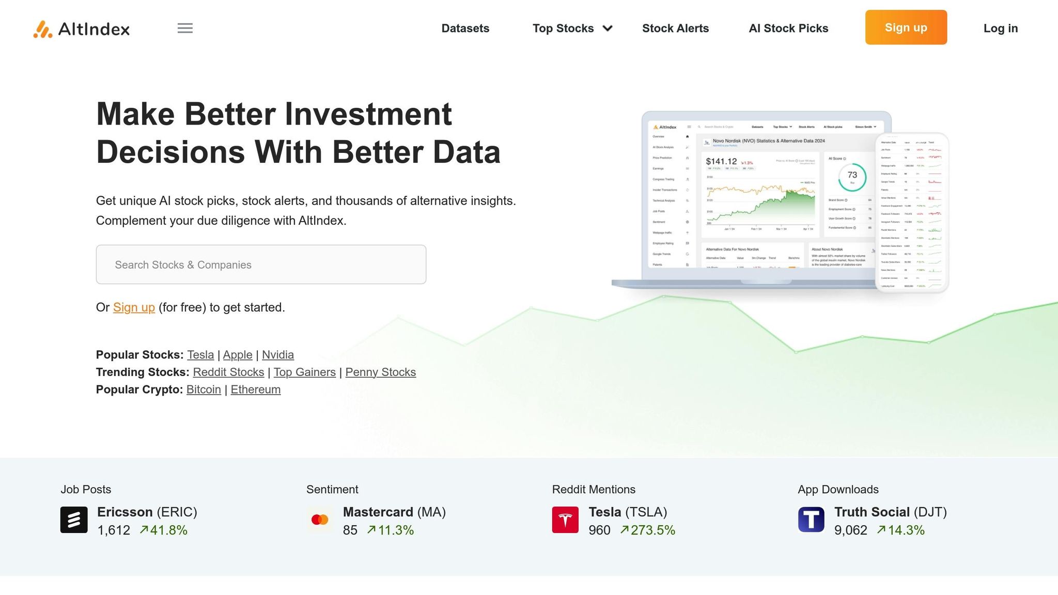The width and height of the screenshot is (1058, 595).
Task: Click Truth Social's 14.3% change value
Action: point(900,530)
